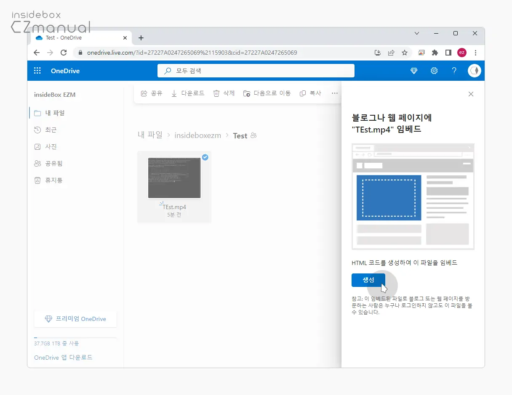Image resolution: width=512 pixels, height=395 pixels.
Task: Click the 생성 button to generate the embed code
Action: [368, 280]
